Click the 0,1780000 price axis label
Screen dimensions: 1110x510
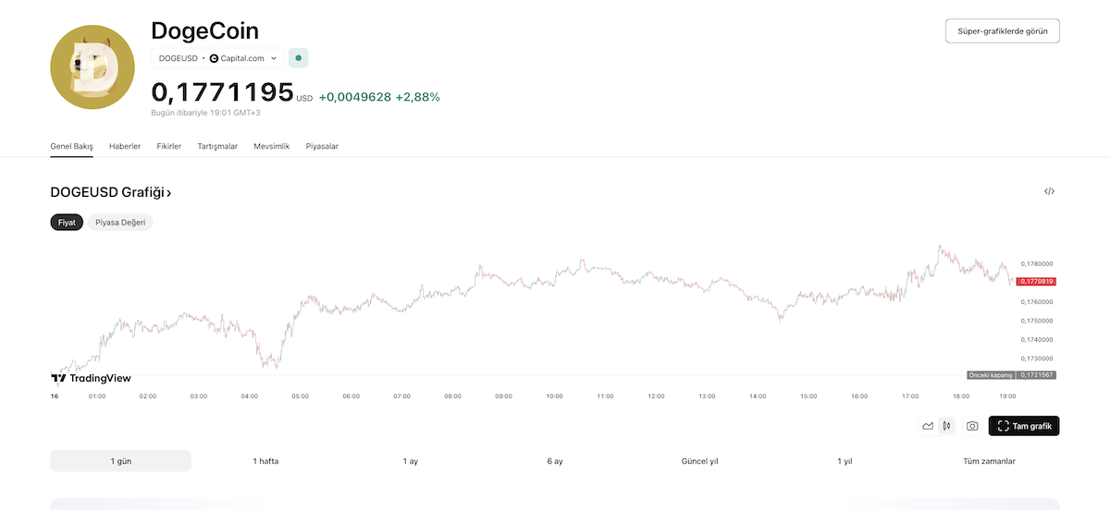click(x=1037, y=264)
